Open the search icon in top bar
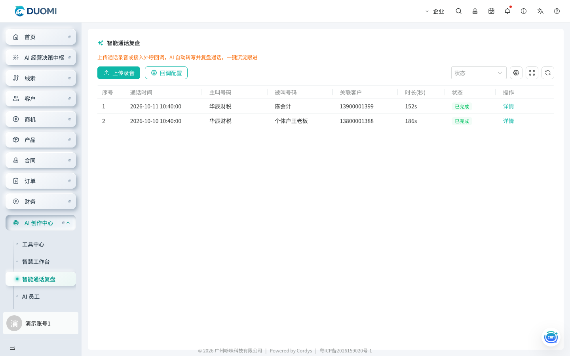570x356 pixels. [458, 11]
